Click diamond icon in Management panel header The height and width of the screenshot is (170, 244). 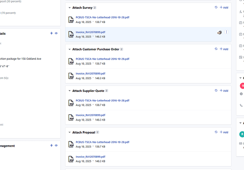click(x=52, y=146)
